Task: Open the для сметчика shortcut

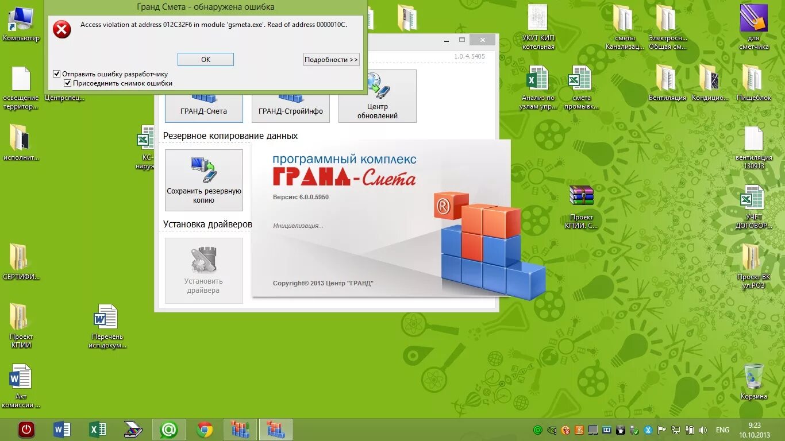Action: (754, 27)
